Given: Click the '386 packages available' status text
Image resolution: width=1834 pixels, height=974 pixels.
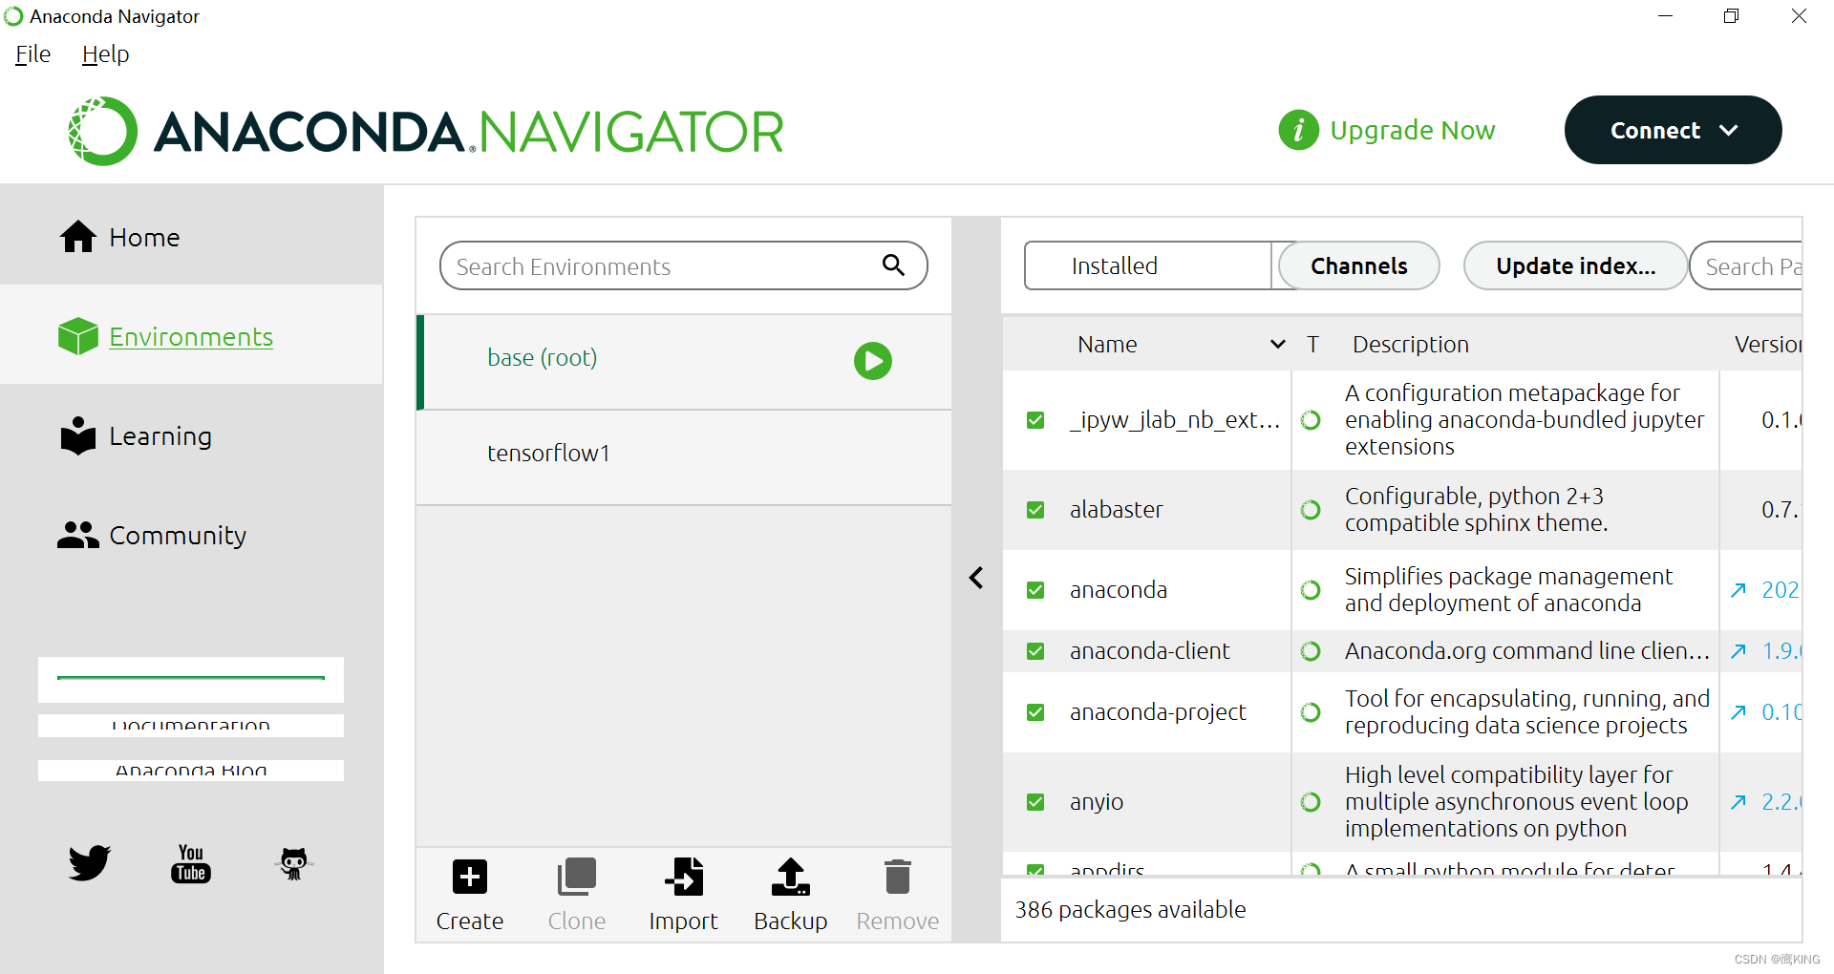Looking at the screenshot, I should point(1130,909).
